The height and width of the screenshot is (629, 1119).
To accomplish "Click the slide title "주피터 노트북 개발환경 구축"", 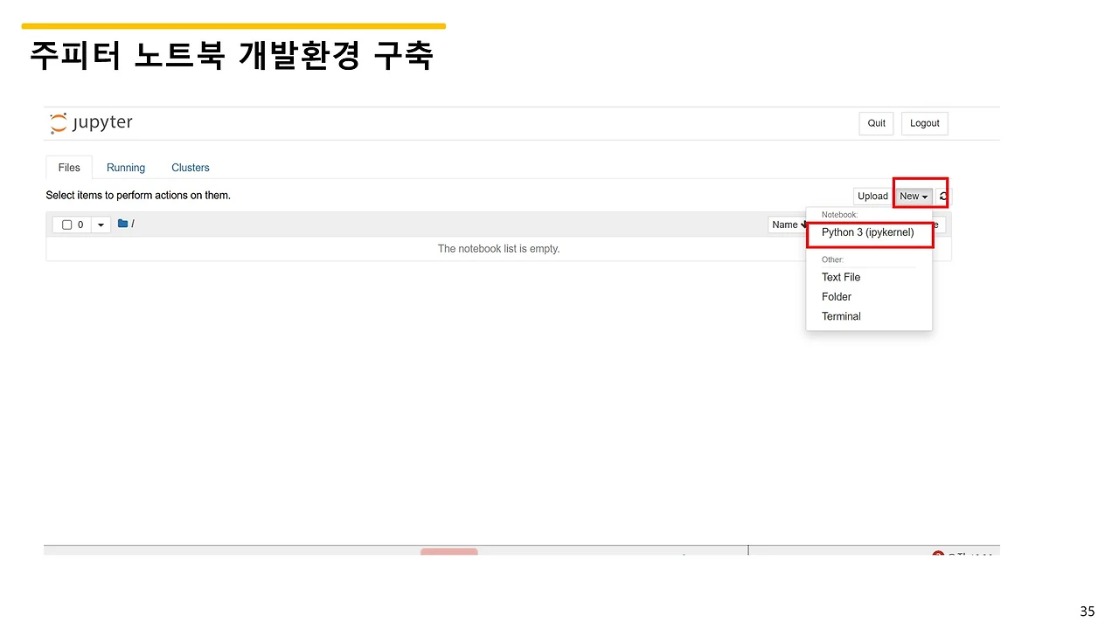I will coord(232,56).
